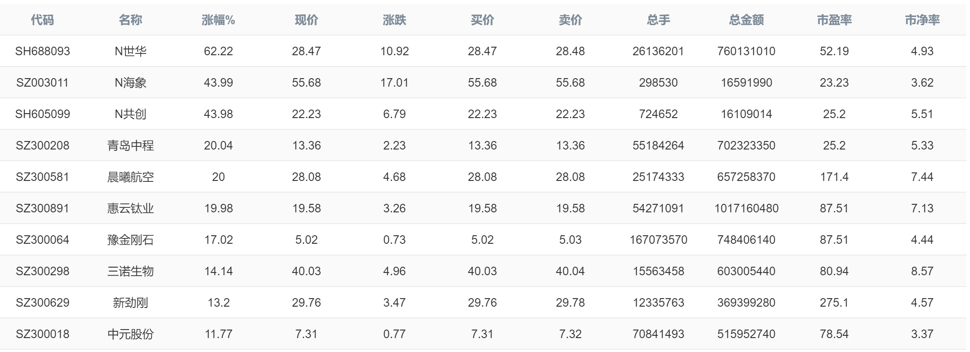Click the 市净率 column header
The image size is (970, 352).
click(922, 20)
